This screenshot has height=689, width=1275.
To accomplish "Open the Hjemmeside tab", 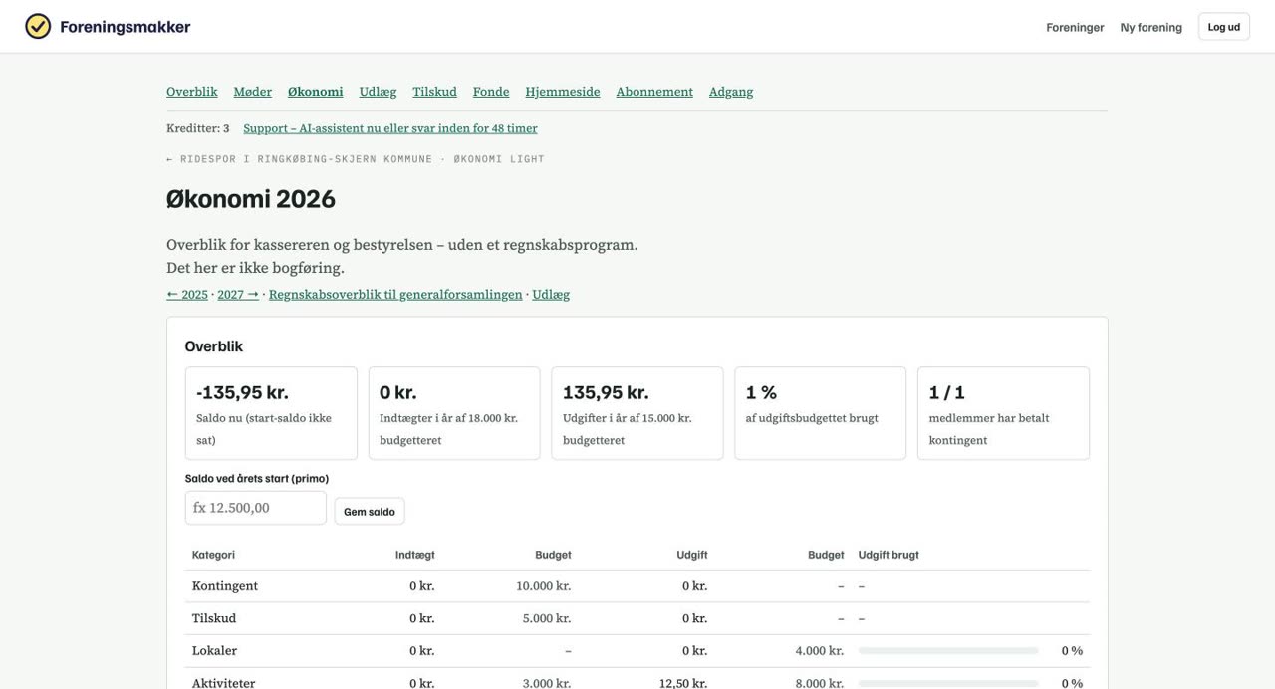I will click(x=563, y=92).
